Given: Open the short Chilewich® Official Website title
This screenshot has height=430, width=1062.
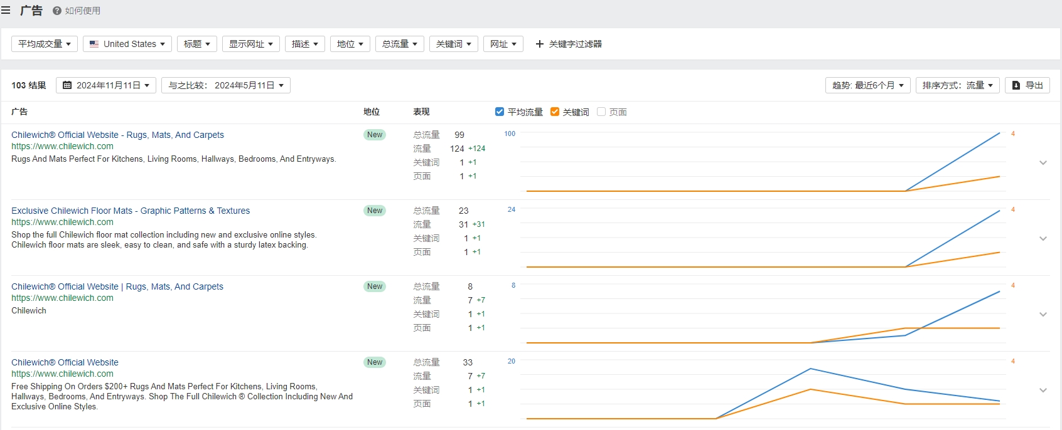Looking at the screenshot, I should [65, 362].
